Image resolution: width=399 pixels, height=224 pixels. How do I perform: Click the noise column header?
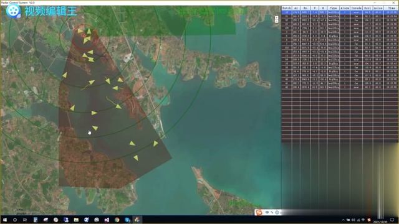point(378,8)
